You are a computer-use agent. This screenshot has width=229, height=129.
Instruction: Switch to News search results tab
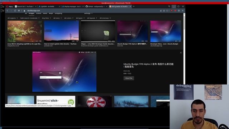tap(45, 14)
